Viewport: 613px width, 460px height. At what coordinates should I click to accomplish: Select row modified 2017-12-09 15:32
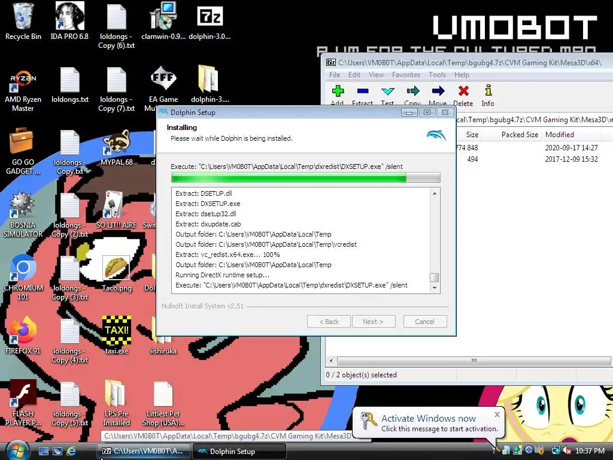(x=534, y=159)
